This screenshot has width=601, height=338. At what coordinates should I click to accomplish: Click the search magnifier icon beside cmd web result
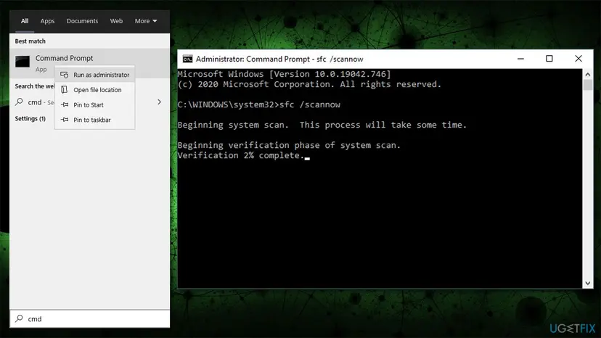pyautogui.click(x=19, y=102)
